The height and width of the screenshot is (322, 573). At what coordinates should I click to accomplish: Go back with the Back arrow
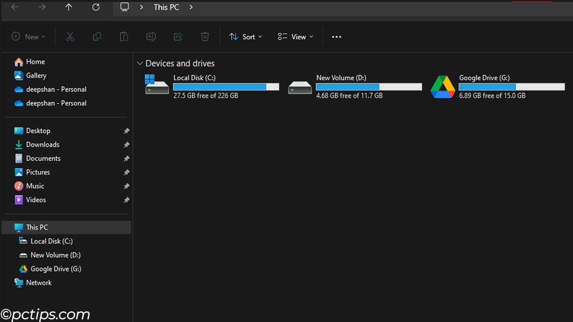15,7
